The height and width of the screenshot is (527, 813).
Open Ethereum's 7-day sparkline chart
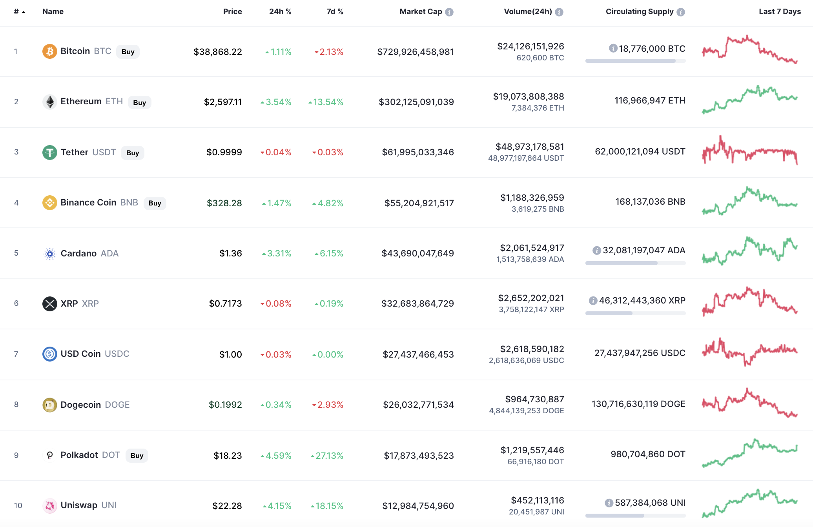[x=749, y=100]
